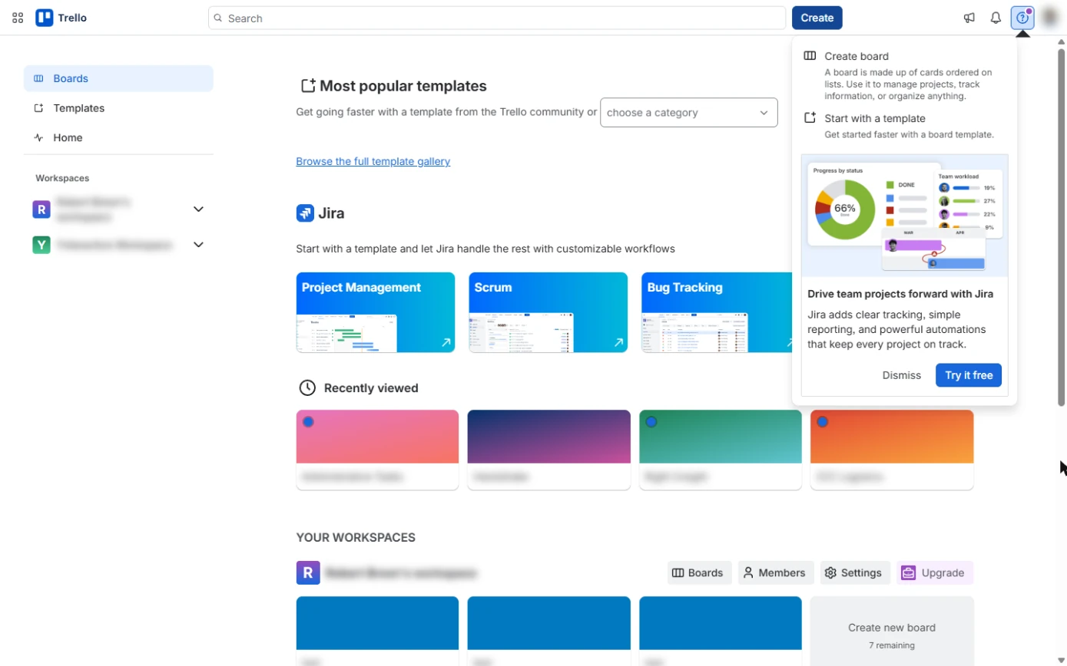Select Templates in left sidebar
1067x666 pixels.
point(118,108)
